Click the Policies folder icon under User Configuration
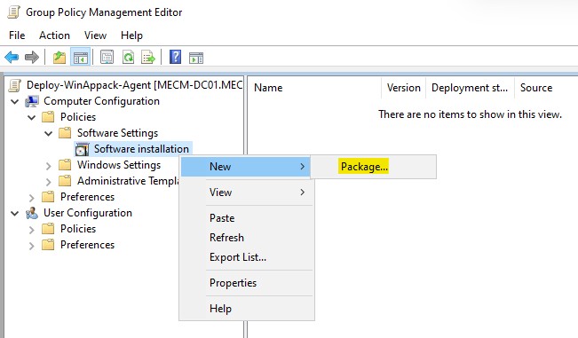 pyautogui.click(x=48, y=229)
